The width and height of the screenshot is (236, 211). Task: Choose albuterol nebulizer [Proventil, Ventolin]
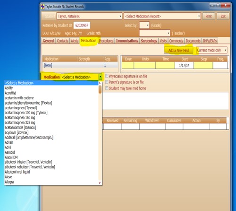click(51, 167)
